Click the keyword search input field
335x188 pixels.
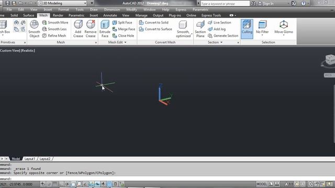click(x=225, y=4)
